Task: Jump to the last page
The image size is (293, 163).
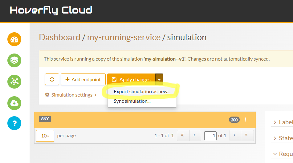Action: coord(247,135)
